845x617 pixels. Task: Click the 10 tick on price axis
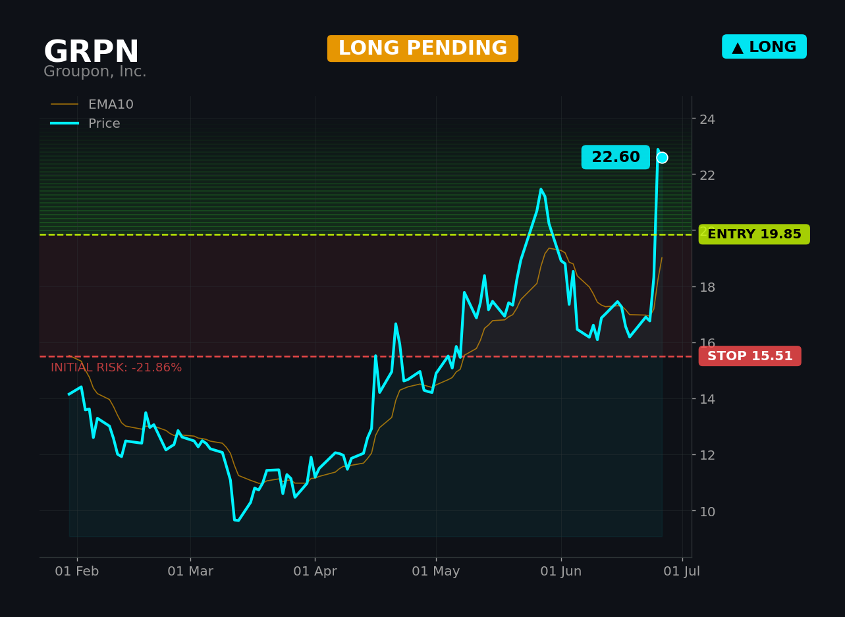coord(707,511)
